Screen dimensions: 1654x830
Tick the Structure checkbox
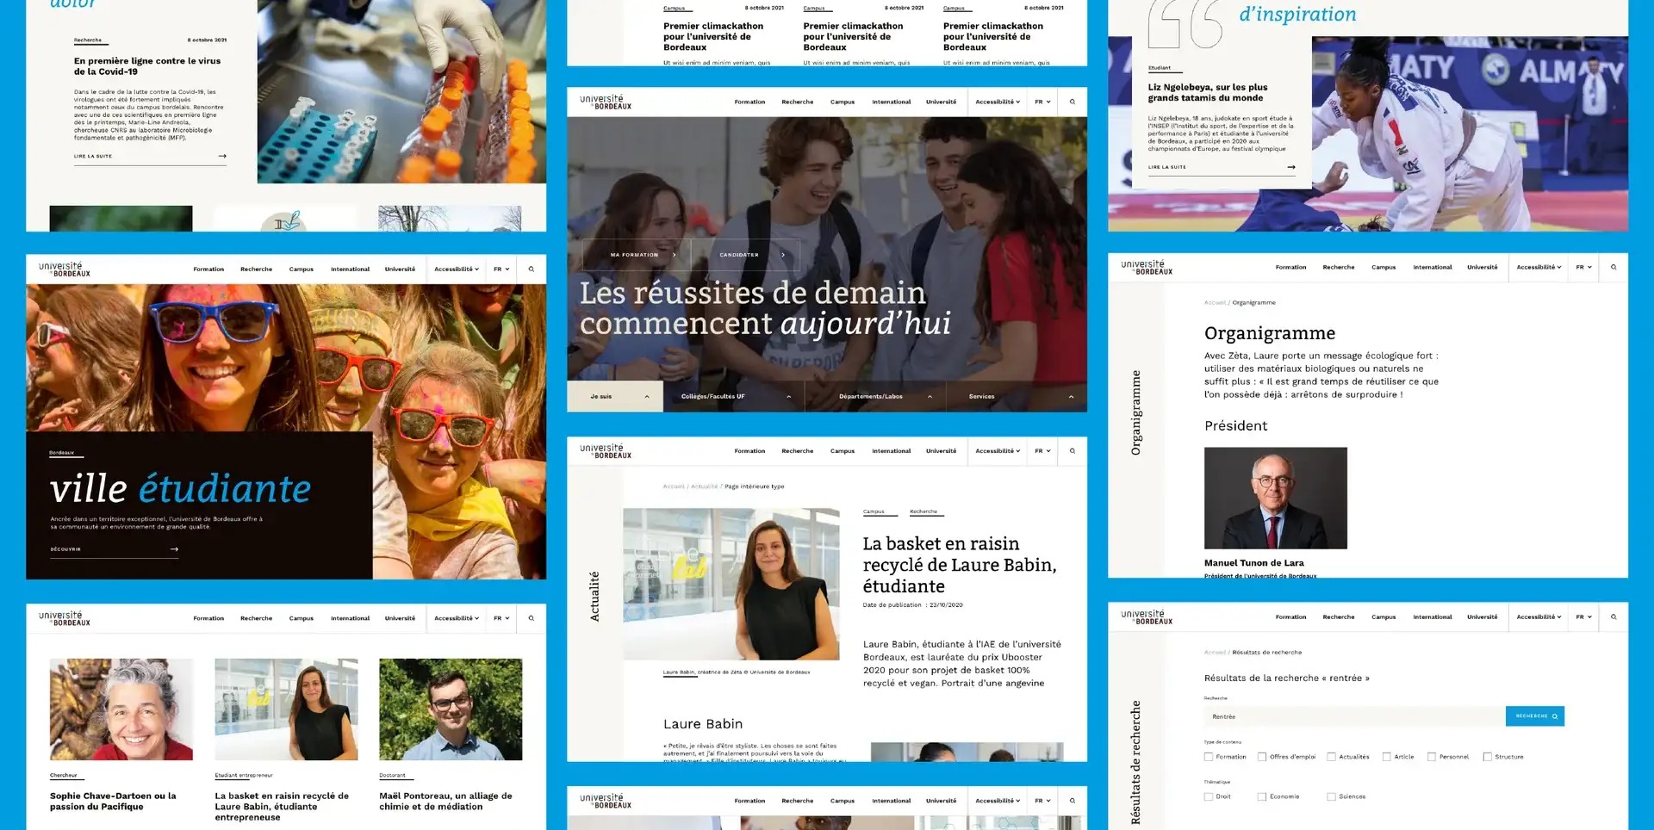point(1488,757)
